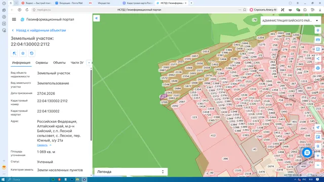This screenshot has height=182, width=324.
Task: Open the map layers/basemap icon
Action: (x=318, y=137)
